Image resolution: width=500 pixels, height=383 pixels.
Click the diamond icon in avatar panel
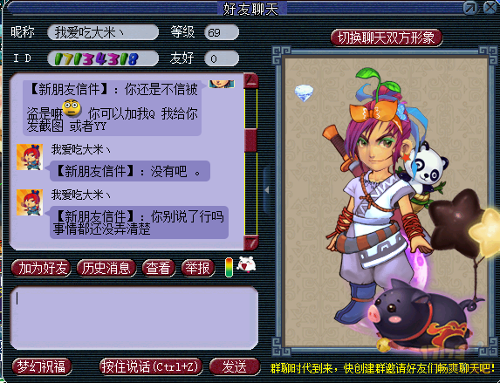(x=304, y=93)
